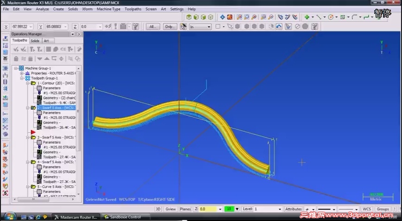Click the Zoom Window magnifier icon
The image size is (402, 221).
[239, 17]
